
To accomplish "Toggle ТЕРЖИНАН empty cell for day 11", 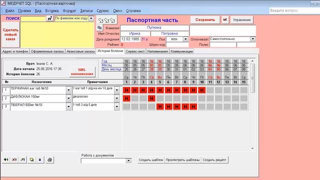I will pos(210,90).
